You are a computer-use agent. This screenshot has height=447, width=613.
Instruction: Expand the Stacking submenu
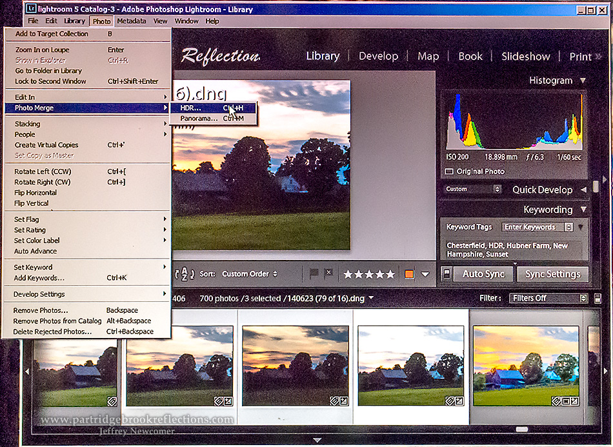point(88,124)
